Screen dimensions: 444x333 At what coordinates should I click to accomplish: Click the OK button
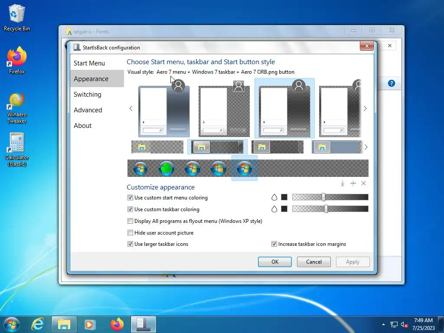pos(274,262)
